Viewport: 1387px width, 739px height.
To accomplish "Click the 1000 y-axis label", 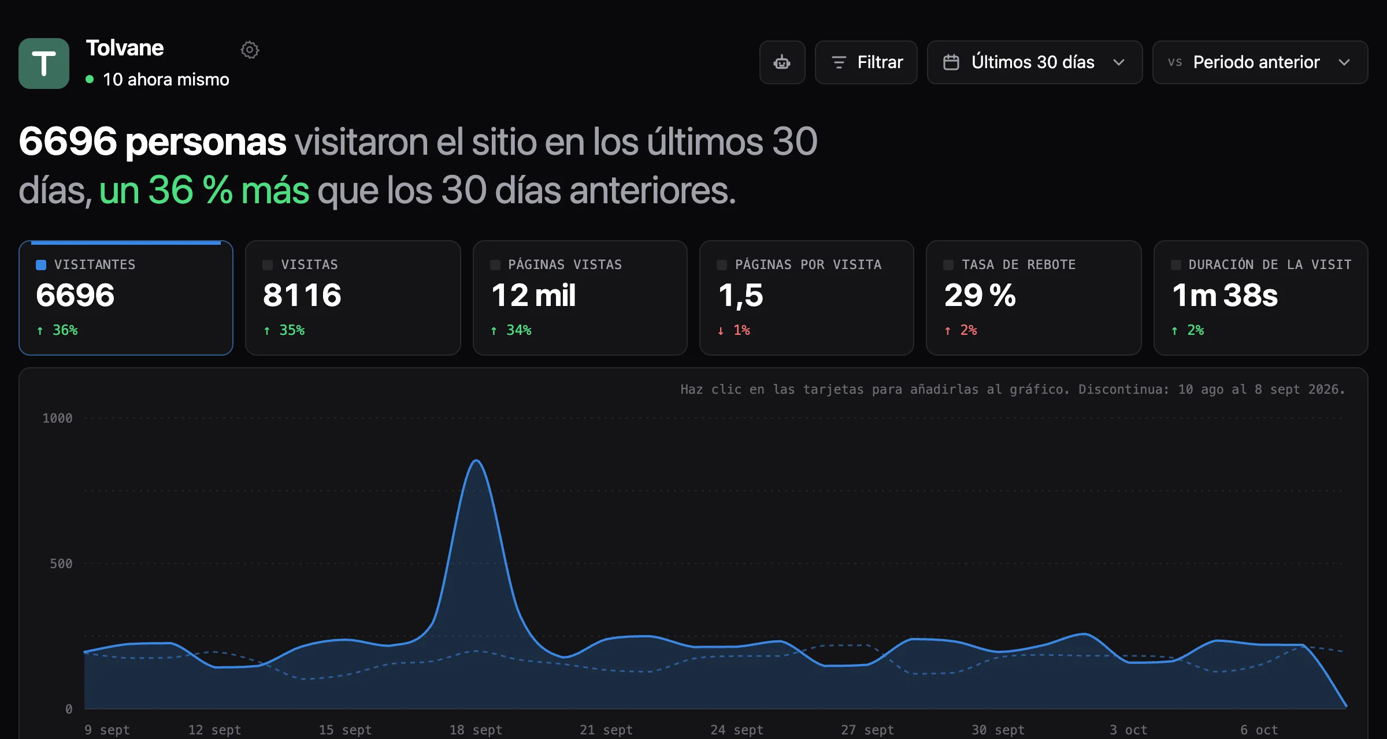I will [x=57, y=418].
